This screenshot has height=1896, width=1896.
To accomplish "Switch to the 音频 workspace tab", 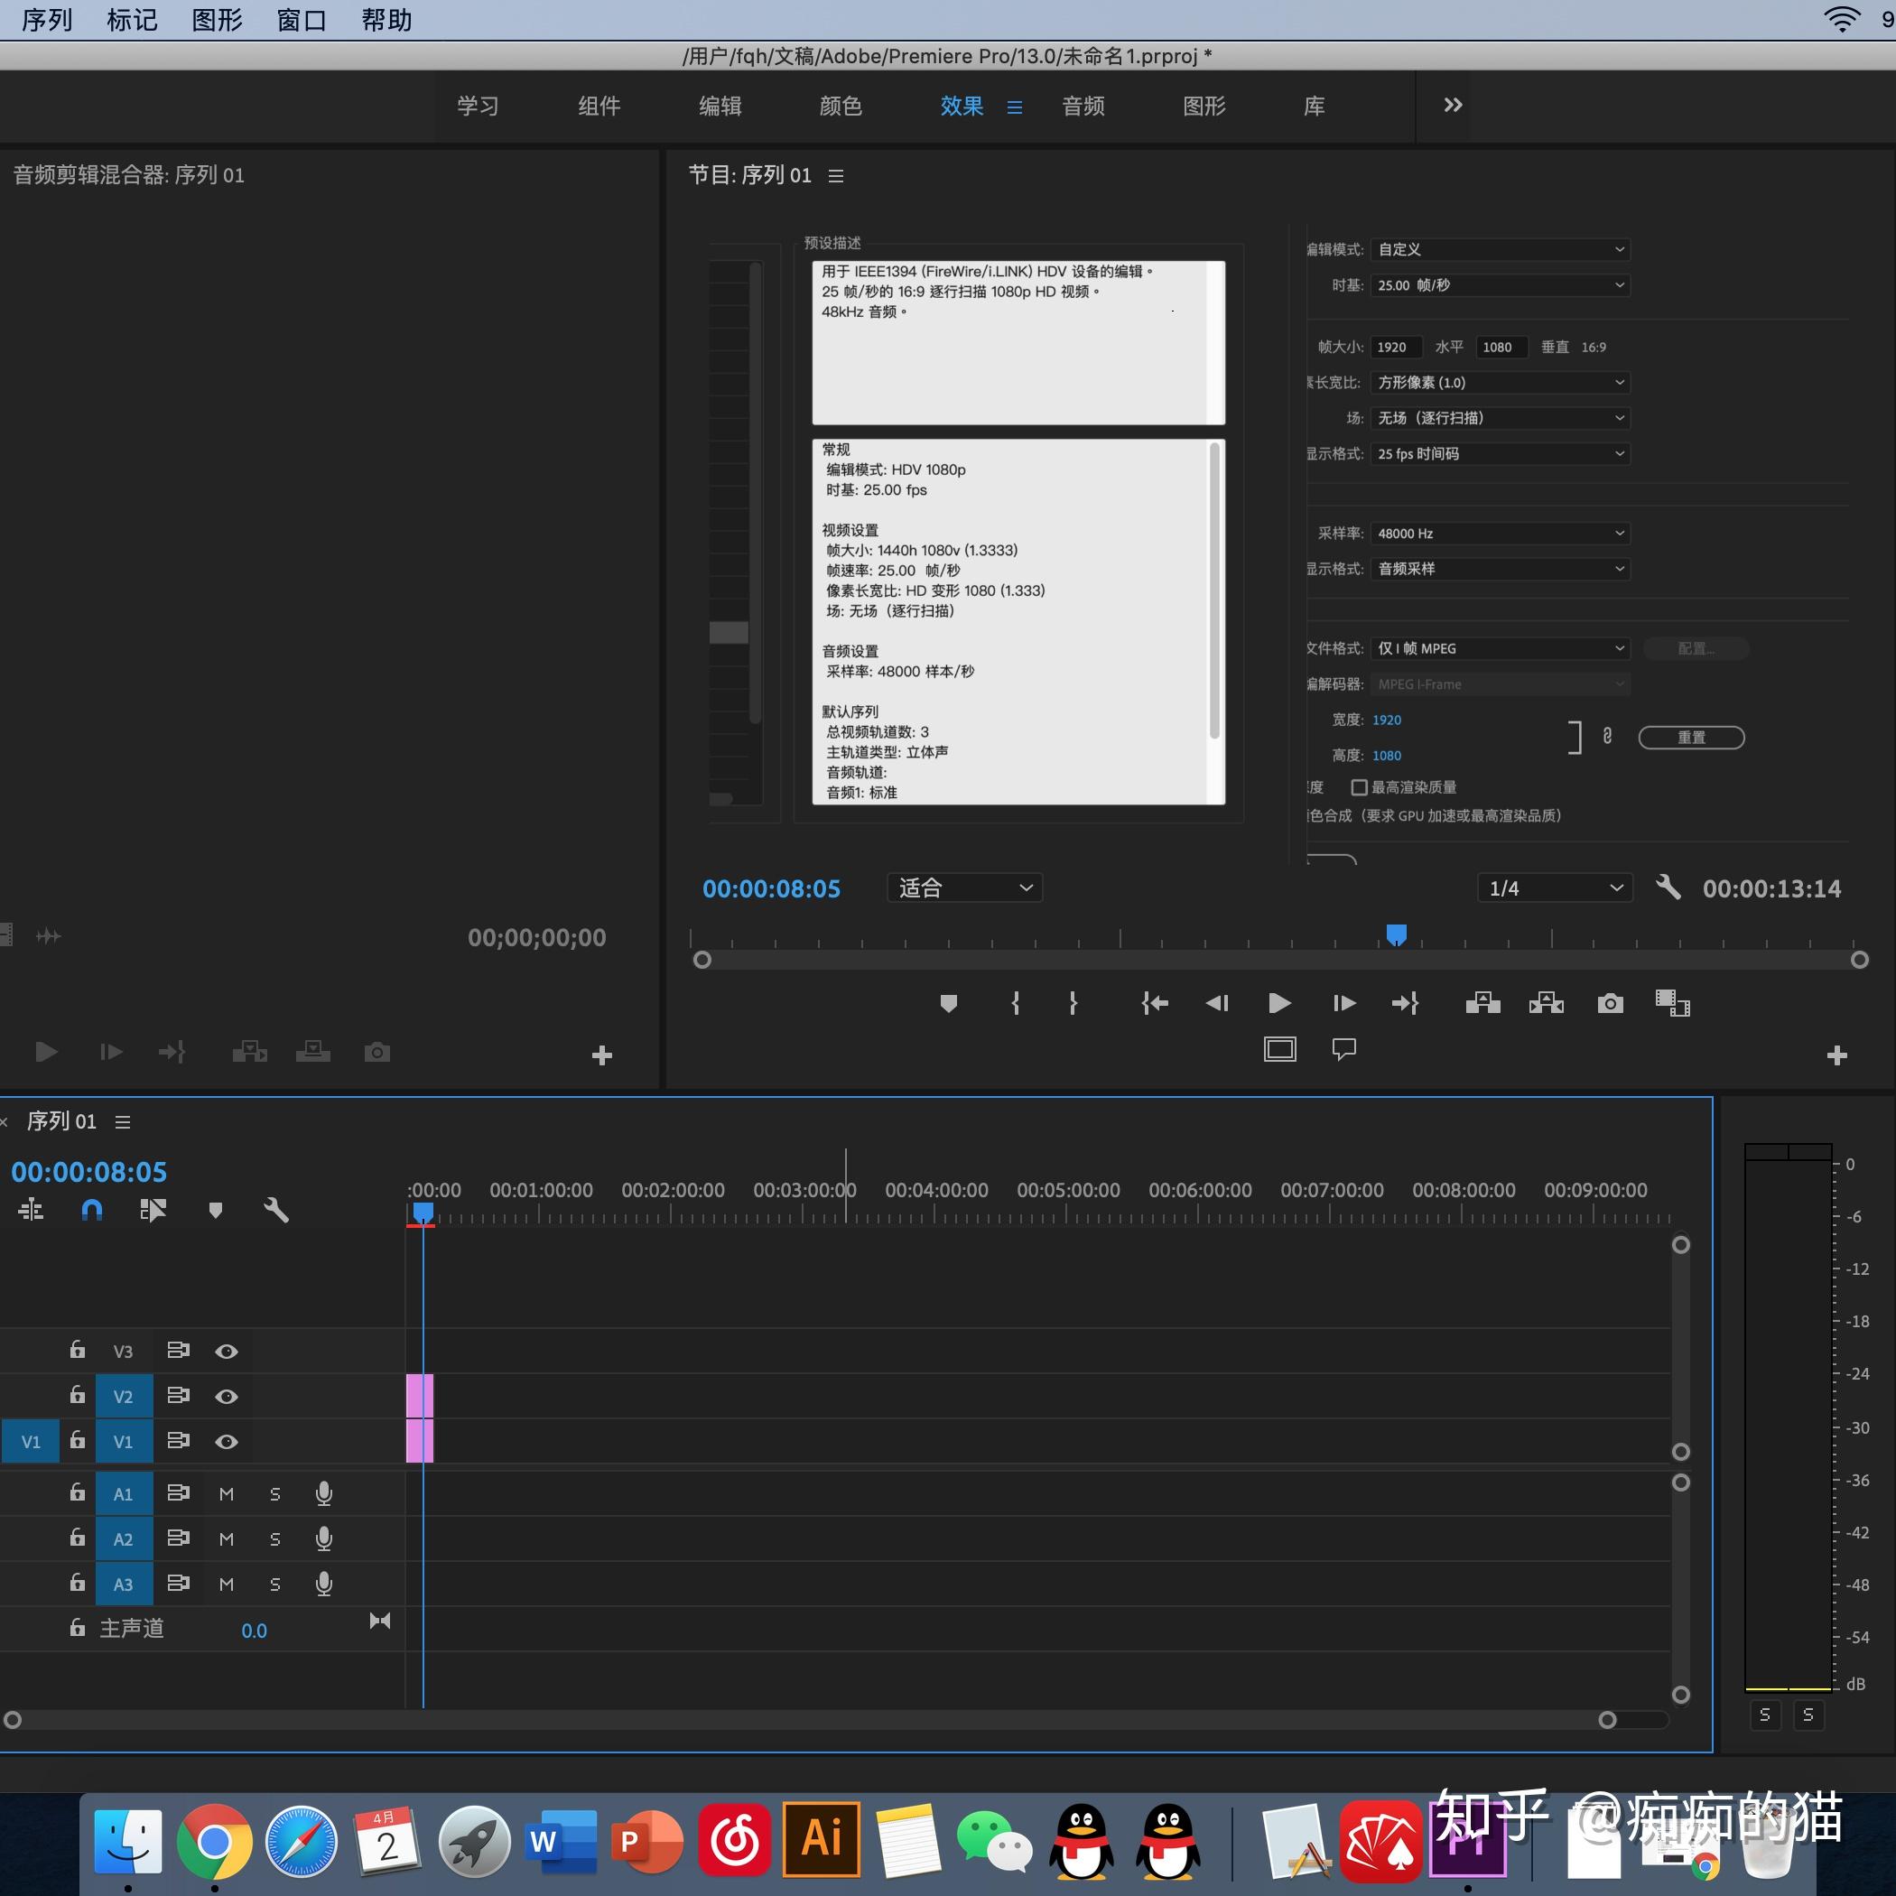I will pos(1083,106).
